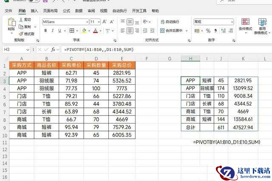
Task: Click the text orientation icon
Action: [x=145, y=22]
